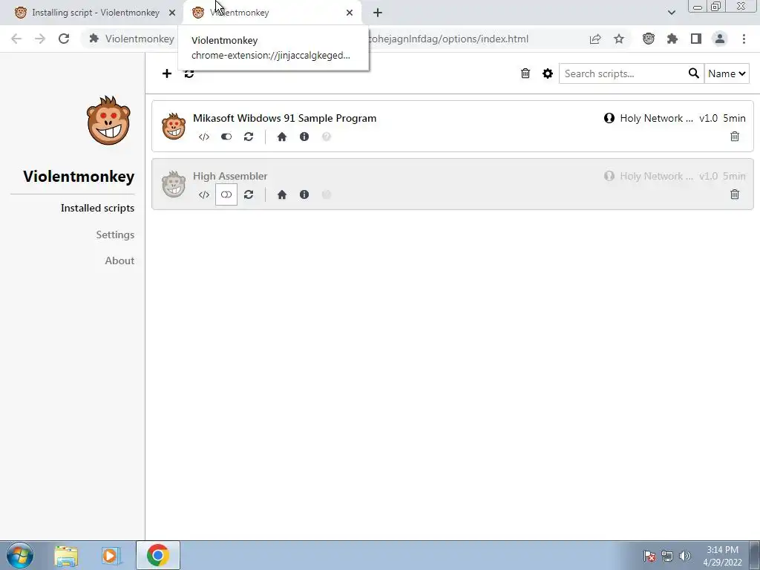Open the Chrome three-dot menu

point(744,39)
